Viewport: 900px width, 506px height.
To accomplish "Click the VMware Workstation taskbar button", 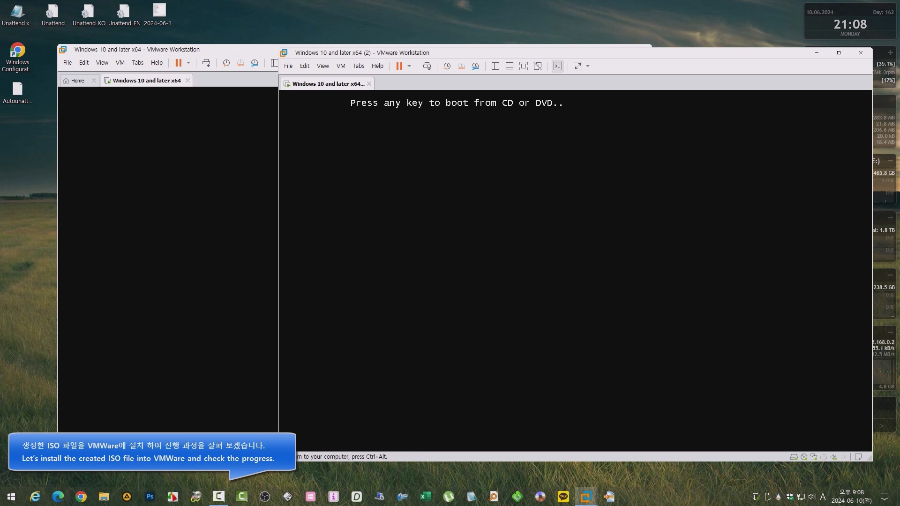I will 586,497.
